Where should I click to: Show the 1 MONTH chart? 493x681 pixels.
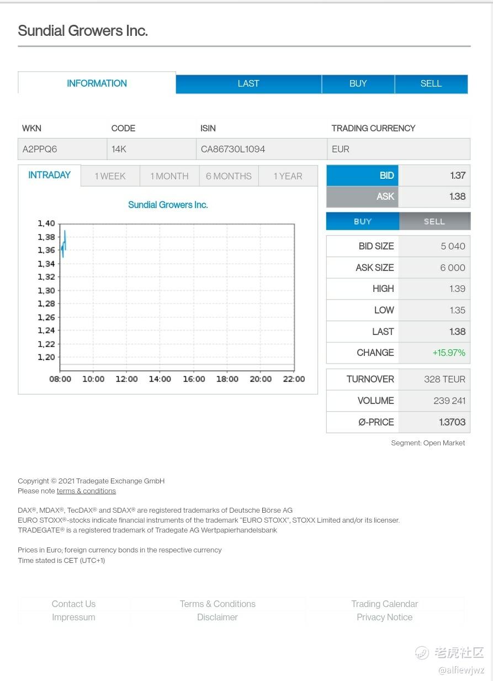[x=169, y=176]
